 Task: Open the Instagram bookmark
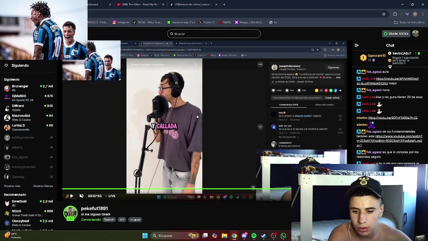click(121, 22)
